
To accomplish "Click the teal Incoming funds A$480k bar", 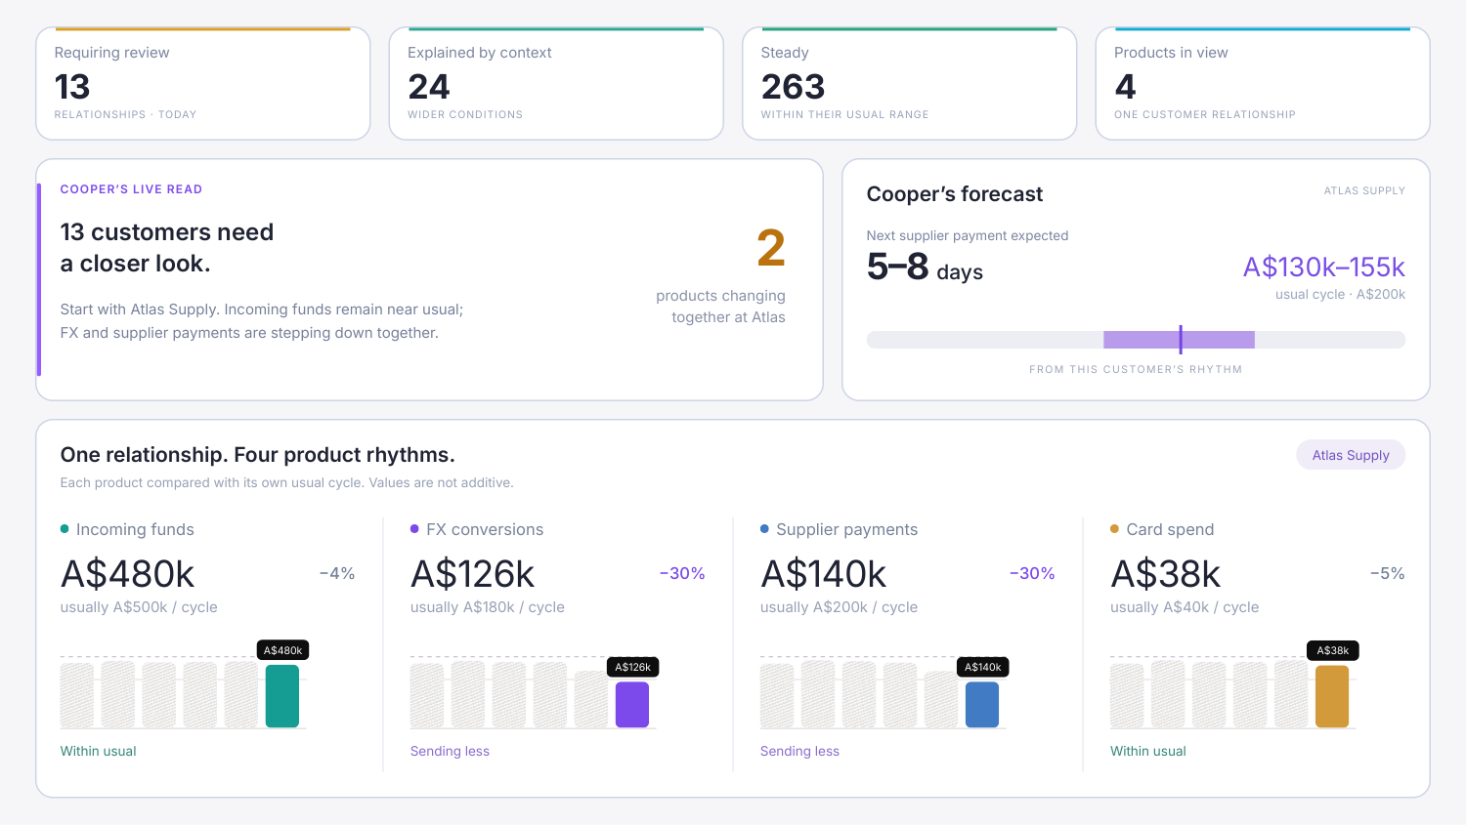I will (x=282, y=696).
